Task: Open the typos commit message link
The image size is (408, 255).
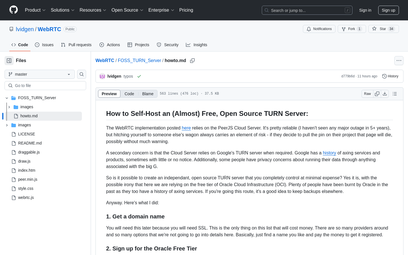Action: [x=128, y=76]
